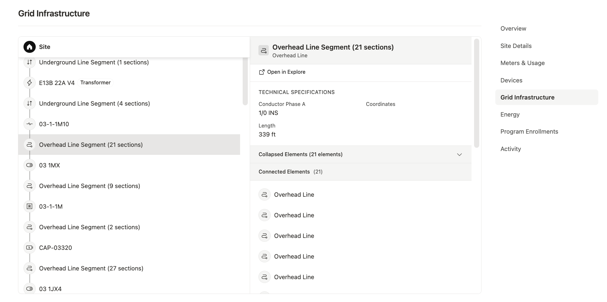The image size is (607, 302).
Task: Click the icon beside Overhead Line Segment (2 sections)
Action: pyautogui.click(x=30, y=227)
